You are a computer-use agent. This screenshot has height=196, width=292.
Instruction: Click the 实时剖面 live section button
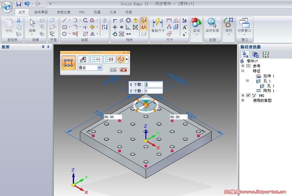(212, 25)
